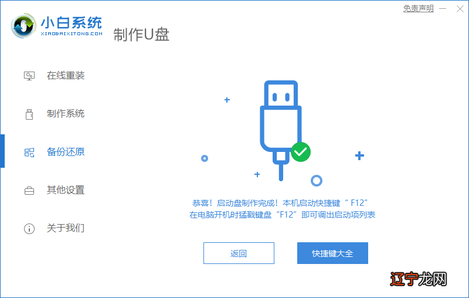The height and width of the screenshot is (298, 469).
Task: Click the 小白系统 round logo icon
Action: pos(23,26)
